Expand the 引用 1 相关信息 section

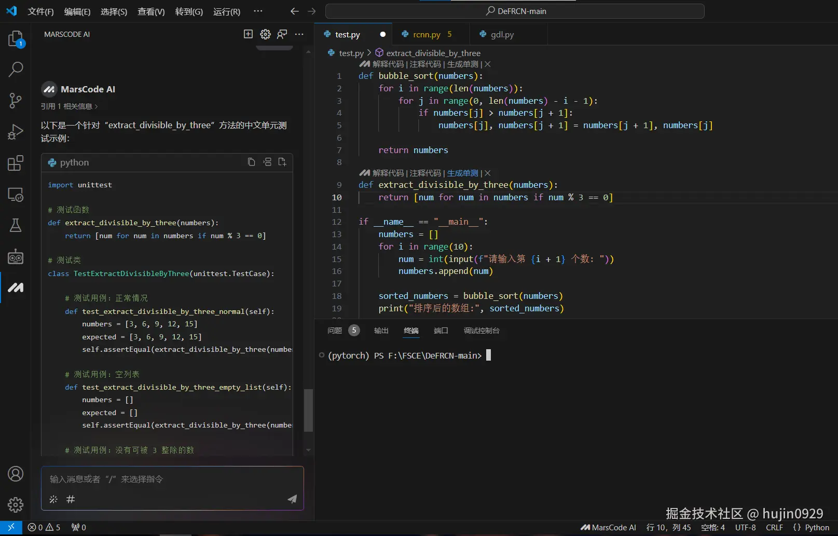pyautogui.click(x=70, y=106)
